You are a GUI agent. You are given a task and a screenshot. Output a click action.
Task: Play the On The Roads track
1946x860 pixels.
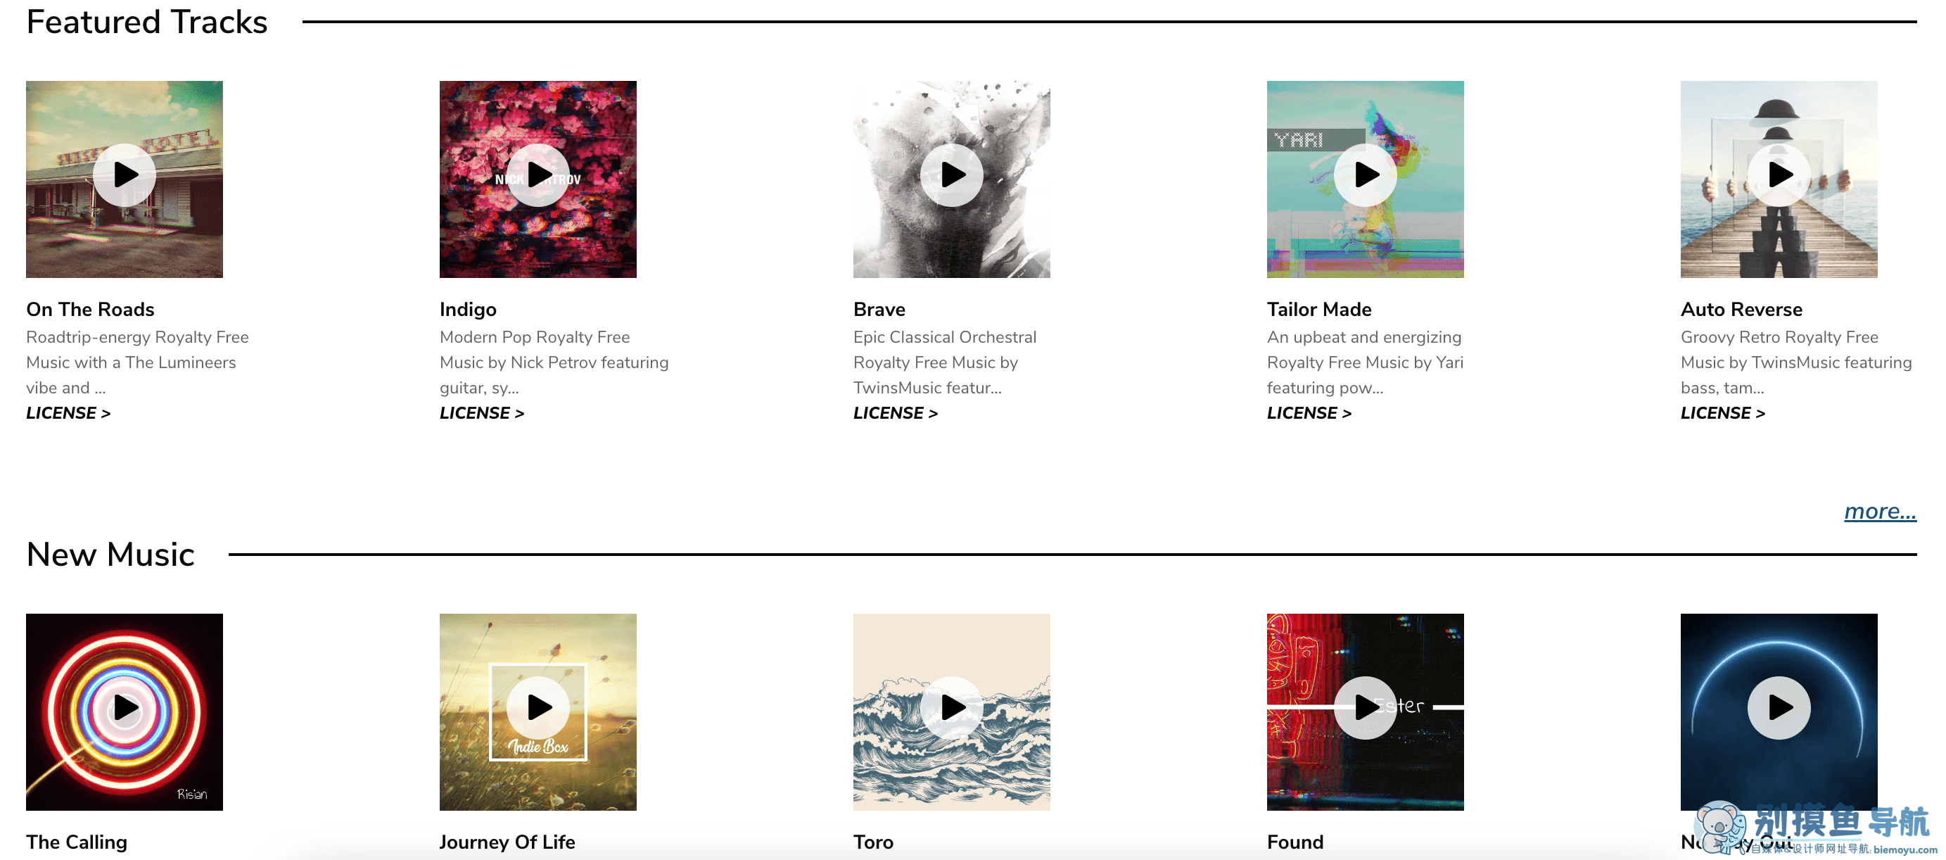pos(125,175)
